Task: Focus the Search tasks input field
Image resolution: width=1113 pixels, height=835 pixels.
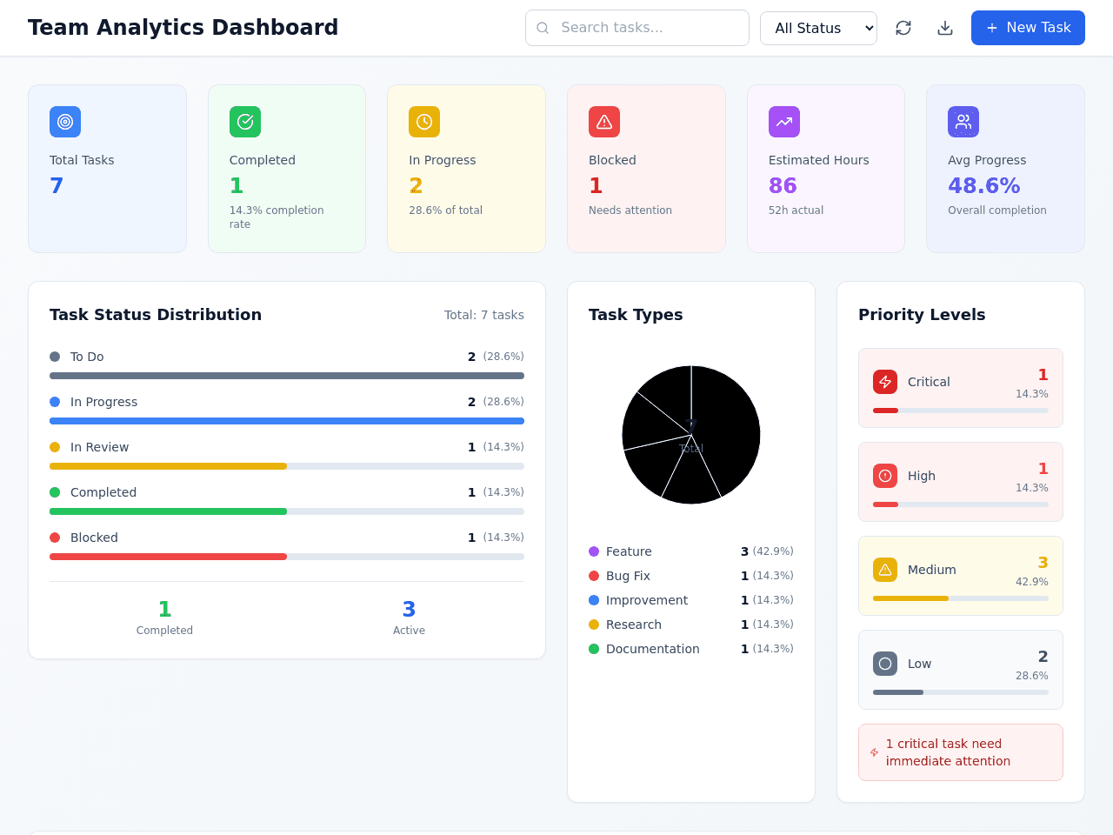Action: tap(637, 28)
